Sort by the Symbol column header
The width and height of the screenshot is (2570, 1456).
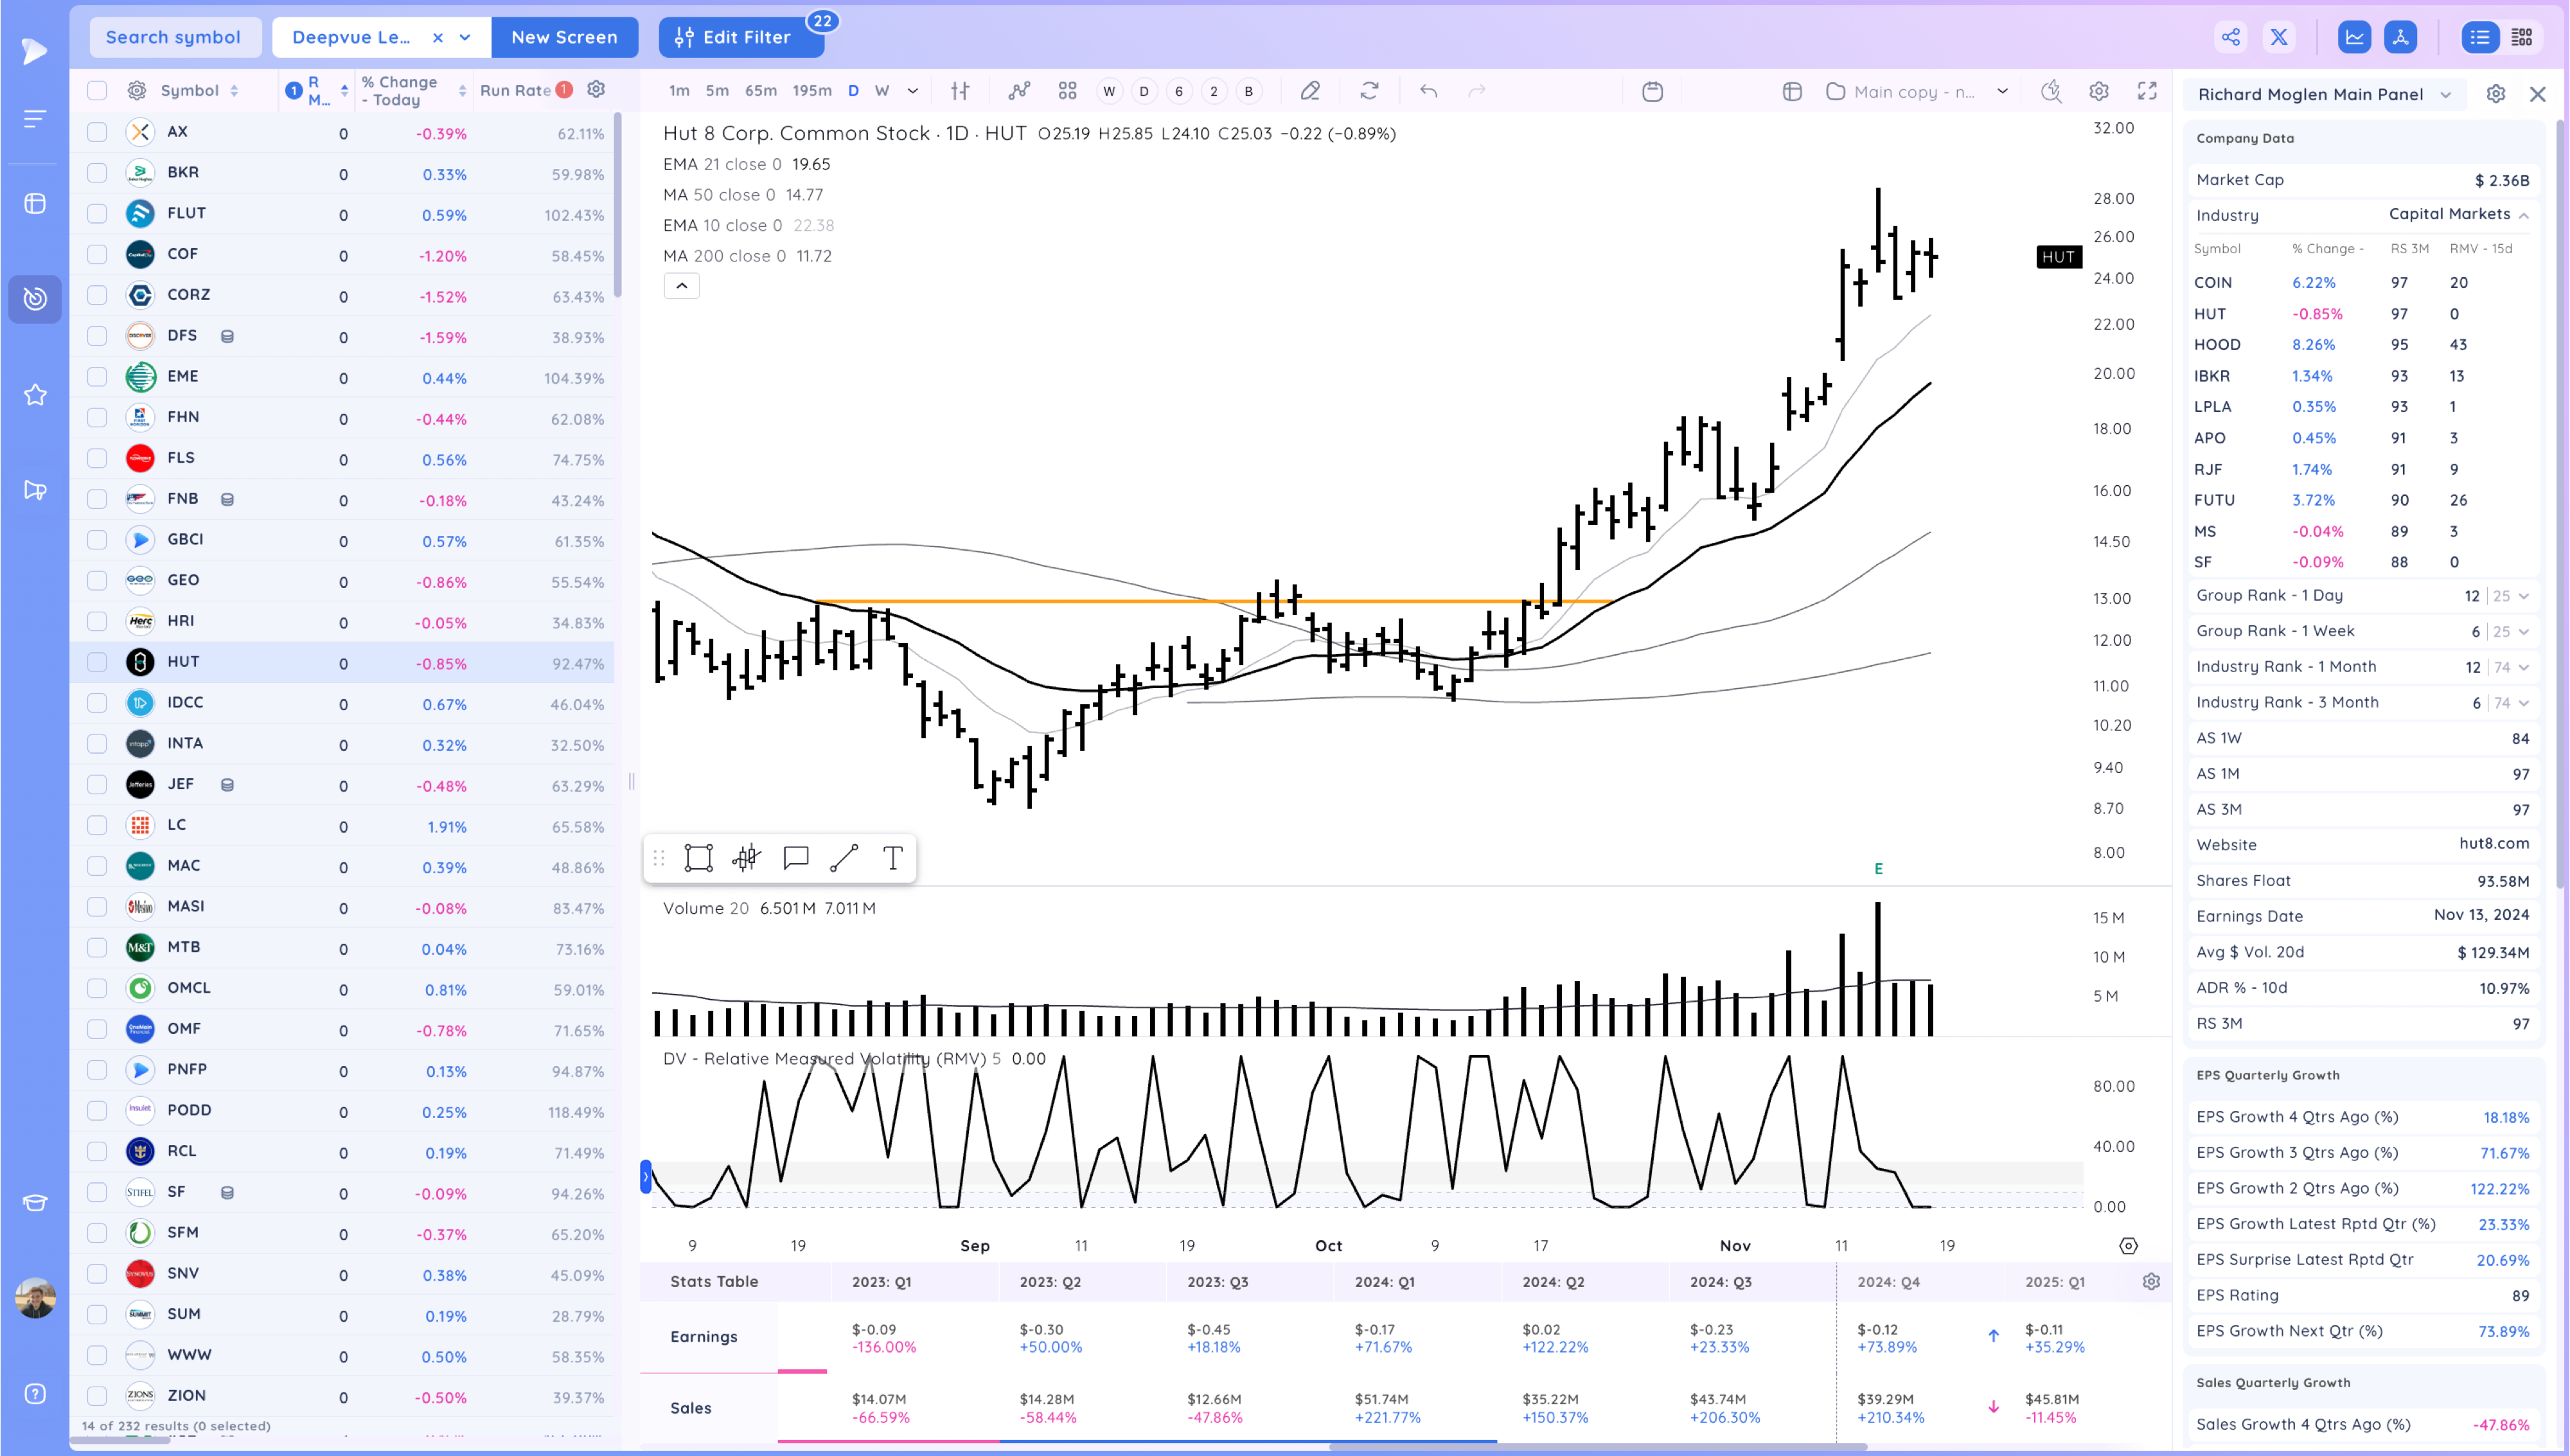[x=199, y=91]
